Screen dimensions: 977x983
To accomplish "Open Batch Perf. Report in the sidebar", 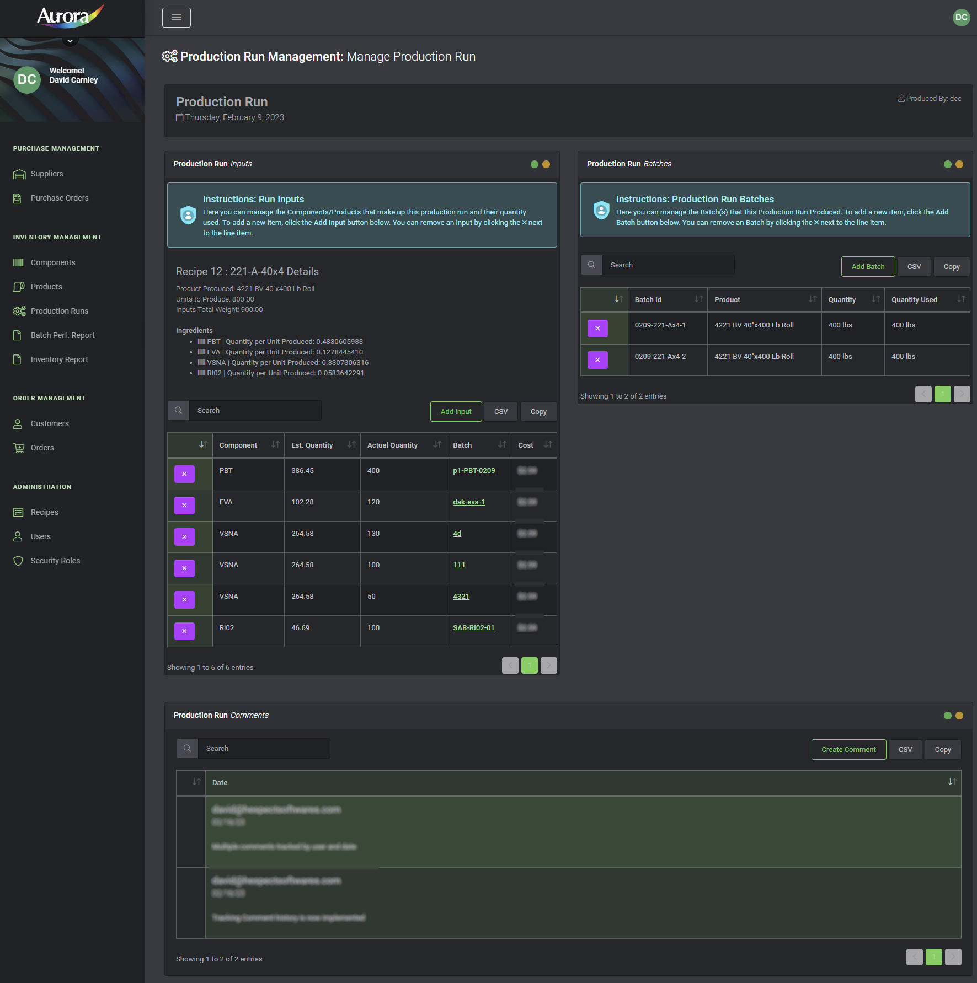I will click(62, 335).
